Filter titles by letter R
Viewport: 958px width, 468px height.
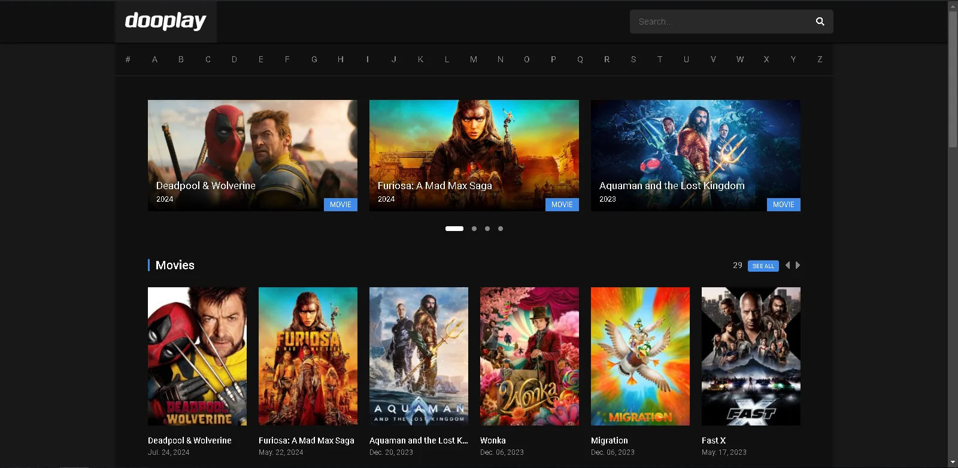(607, 59)
